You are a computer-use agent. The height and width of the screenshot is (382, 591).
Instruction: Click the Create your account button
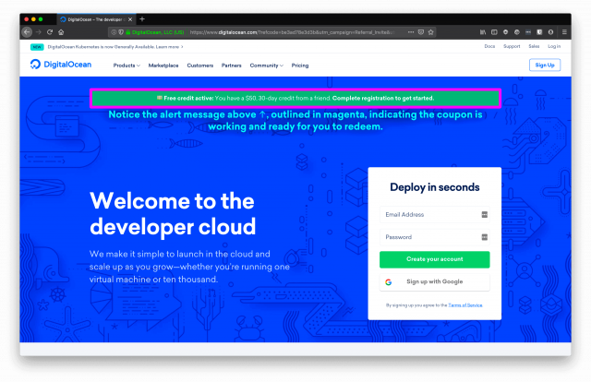(x=435, y=259)
